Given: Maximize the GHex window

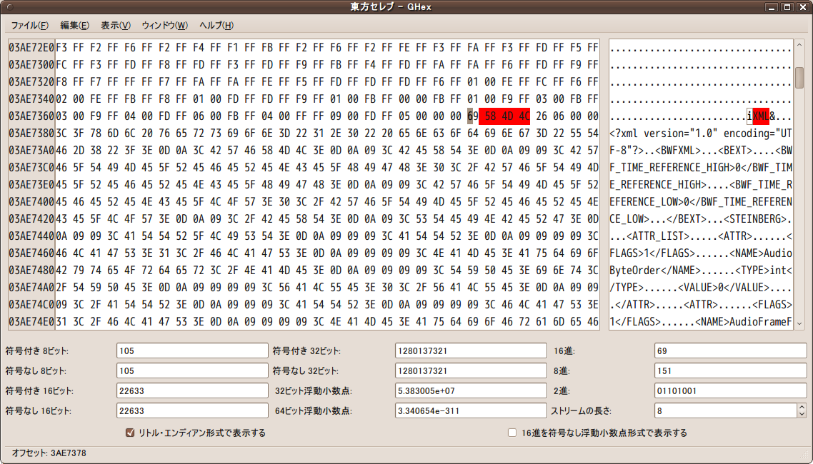Looking at the screenshot, I should click(x=787, y=7).
